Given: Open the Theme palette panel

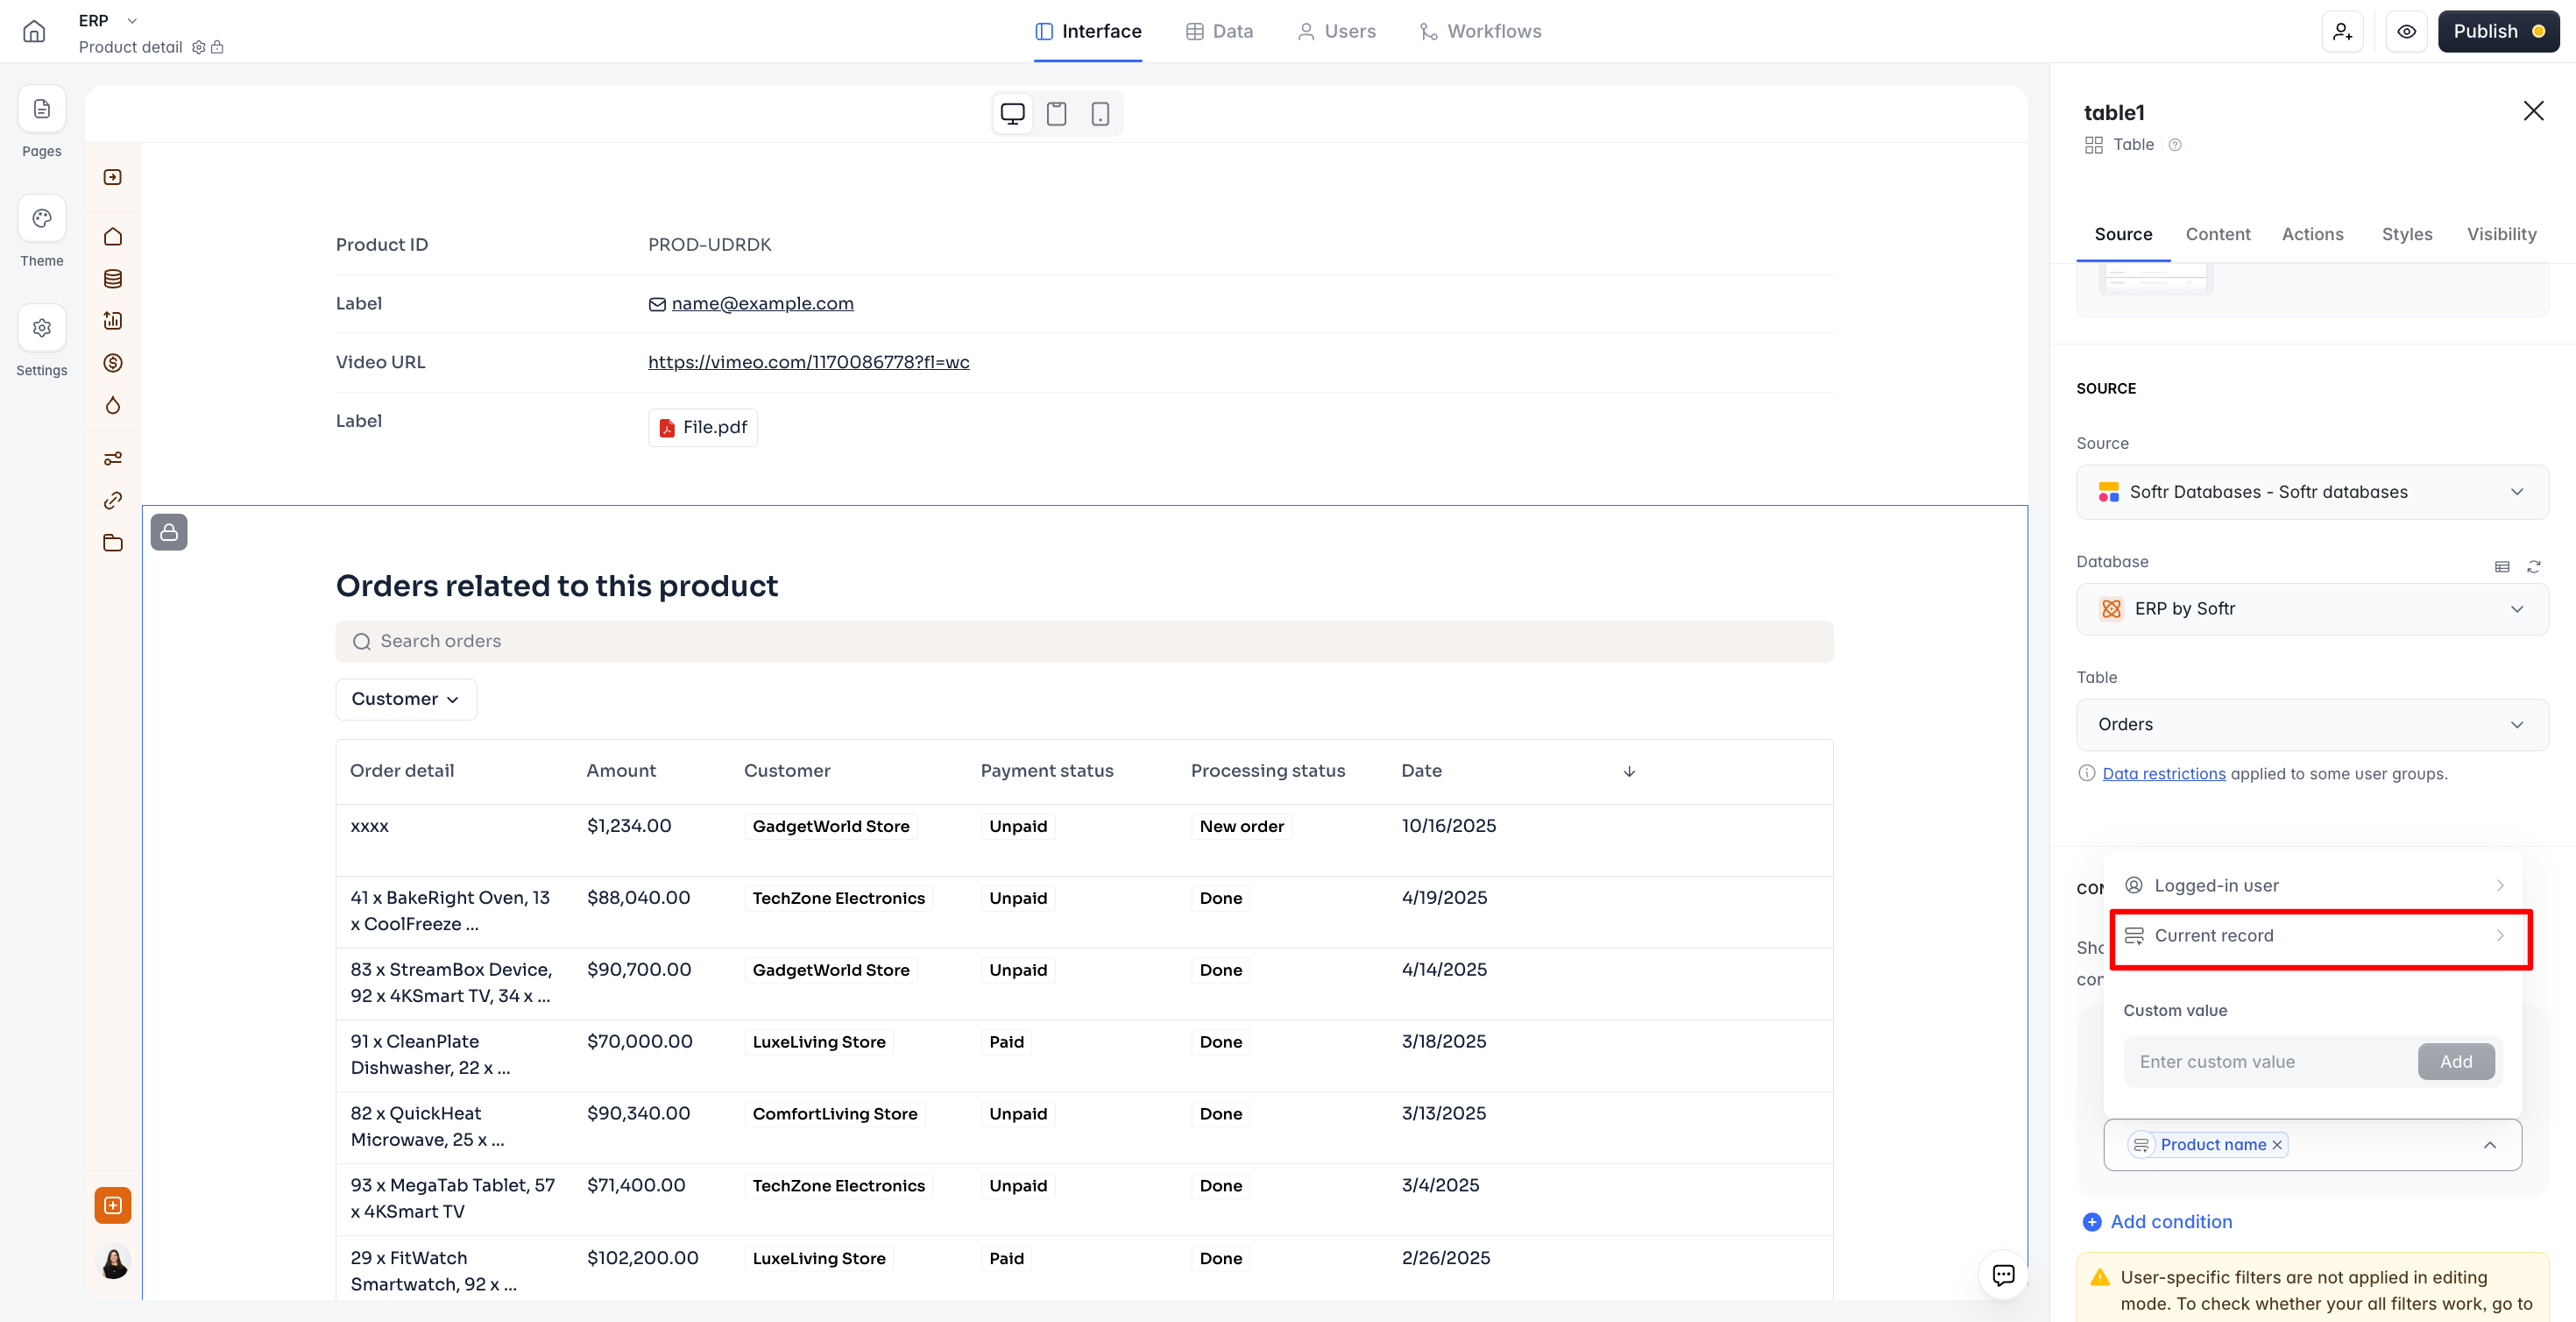Looking at the screenshot, I should (x=41, y=218).
